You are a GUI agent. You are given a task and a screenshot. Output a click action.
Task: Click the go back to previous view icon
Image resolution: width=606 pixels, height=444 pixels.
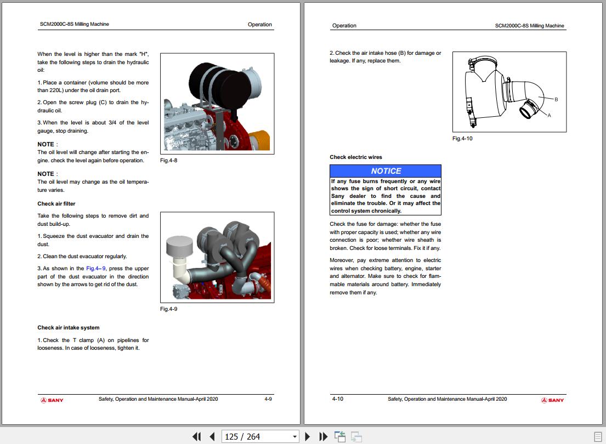340,436
